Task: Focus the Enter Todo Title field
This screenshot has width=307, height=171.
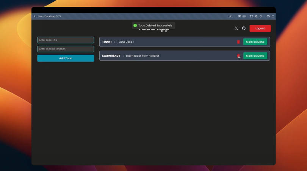Action: (x=66, y=40)
